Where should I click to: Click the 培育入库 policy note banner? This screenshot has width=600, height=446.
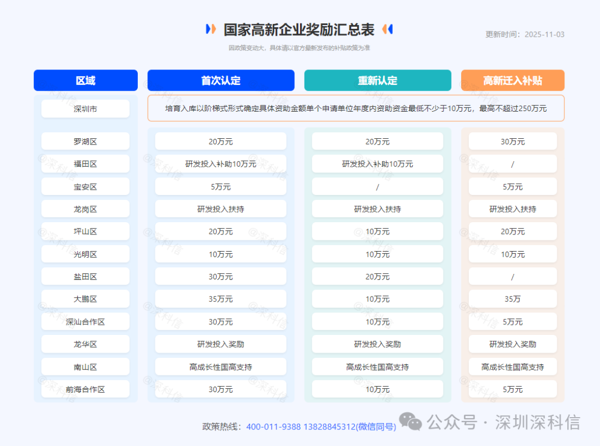356,108
